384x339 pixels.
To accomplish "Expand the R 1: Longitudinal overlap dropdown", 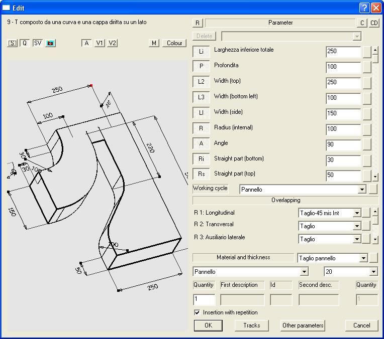I will click(x=357, y=213).
